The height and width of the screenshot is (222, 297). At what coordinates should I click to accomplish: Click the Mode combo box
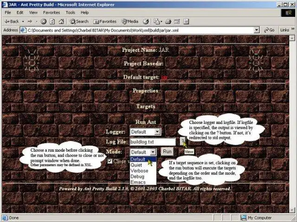tap(143, 152)
